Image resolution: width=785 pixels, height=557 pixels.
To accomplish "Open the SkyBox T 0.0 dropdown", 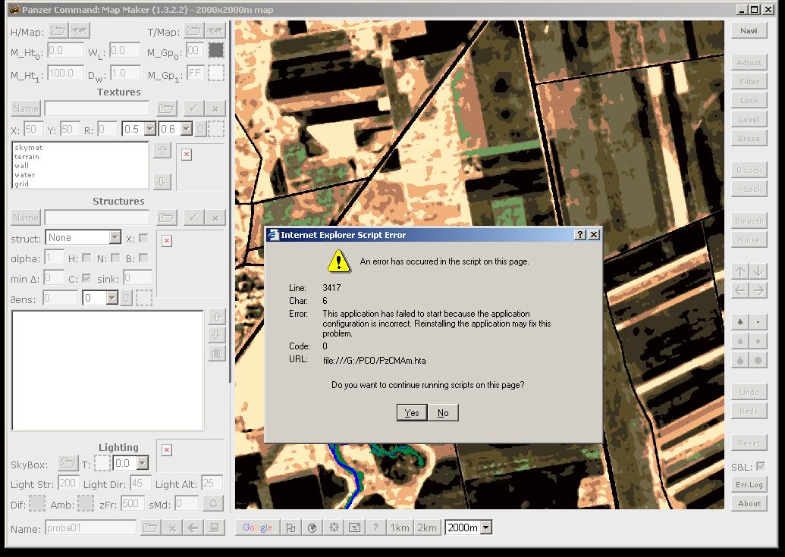I will (x=142, y=463).
